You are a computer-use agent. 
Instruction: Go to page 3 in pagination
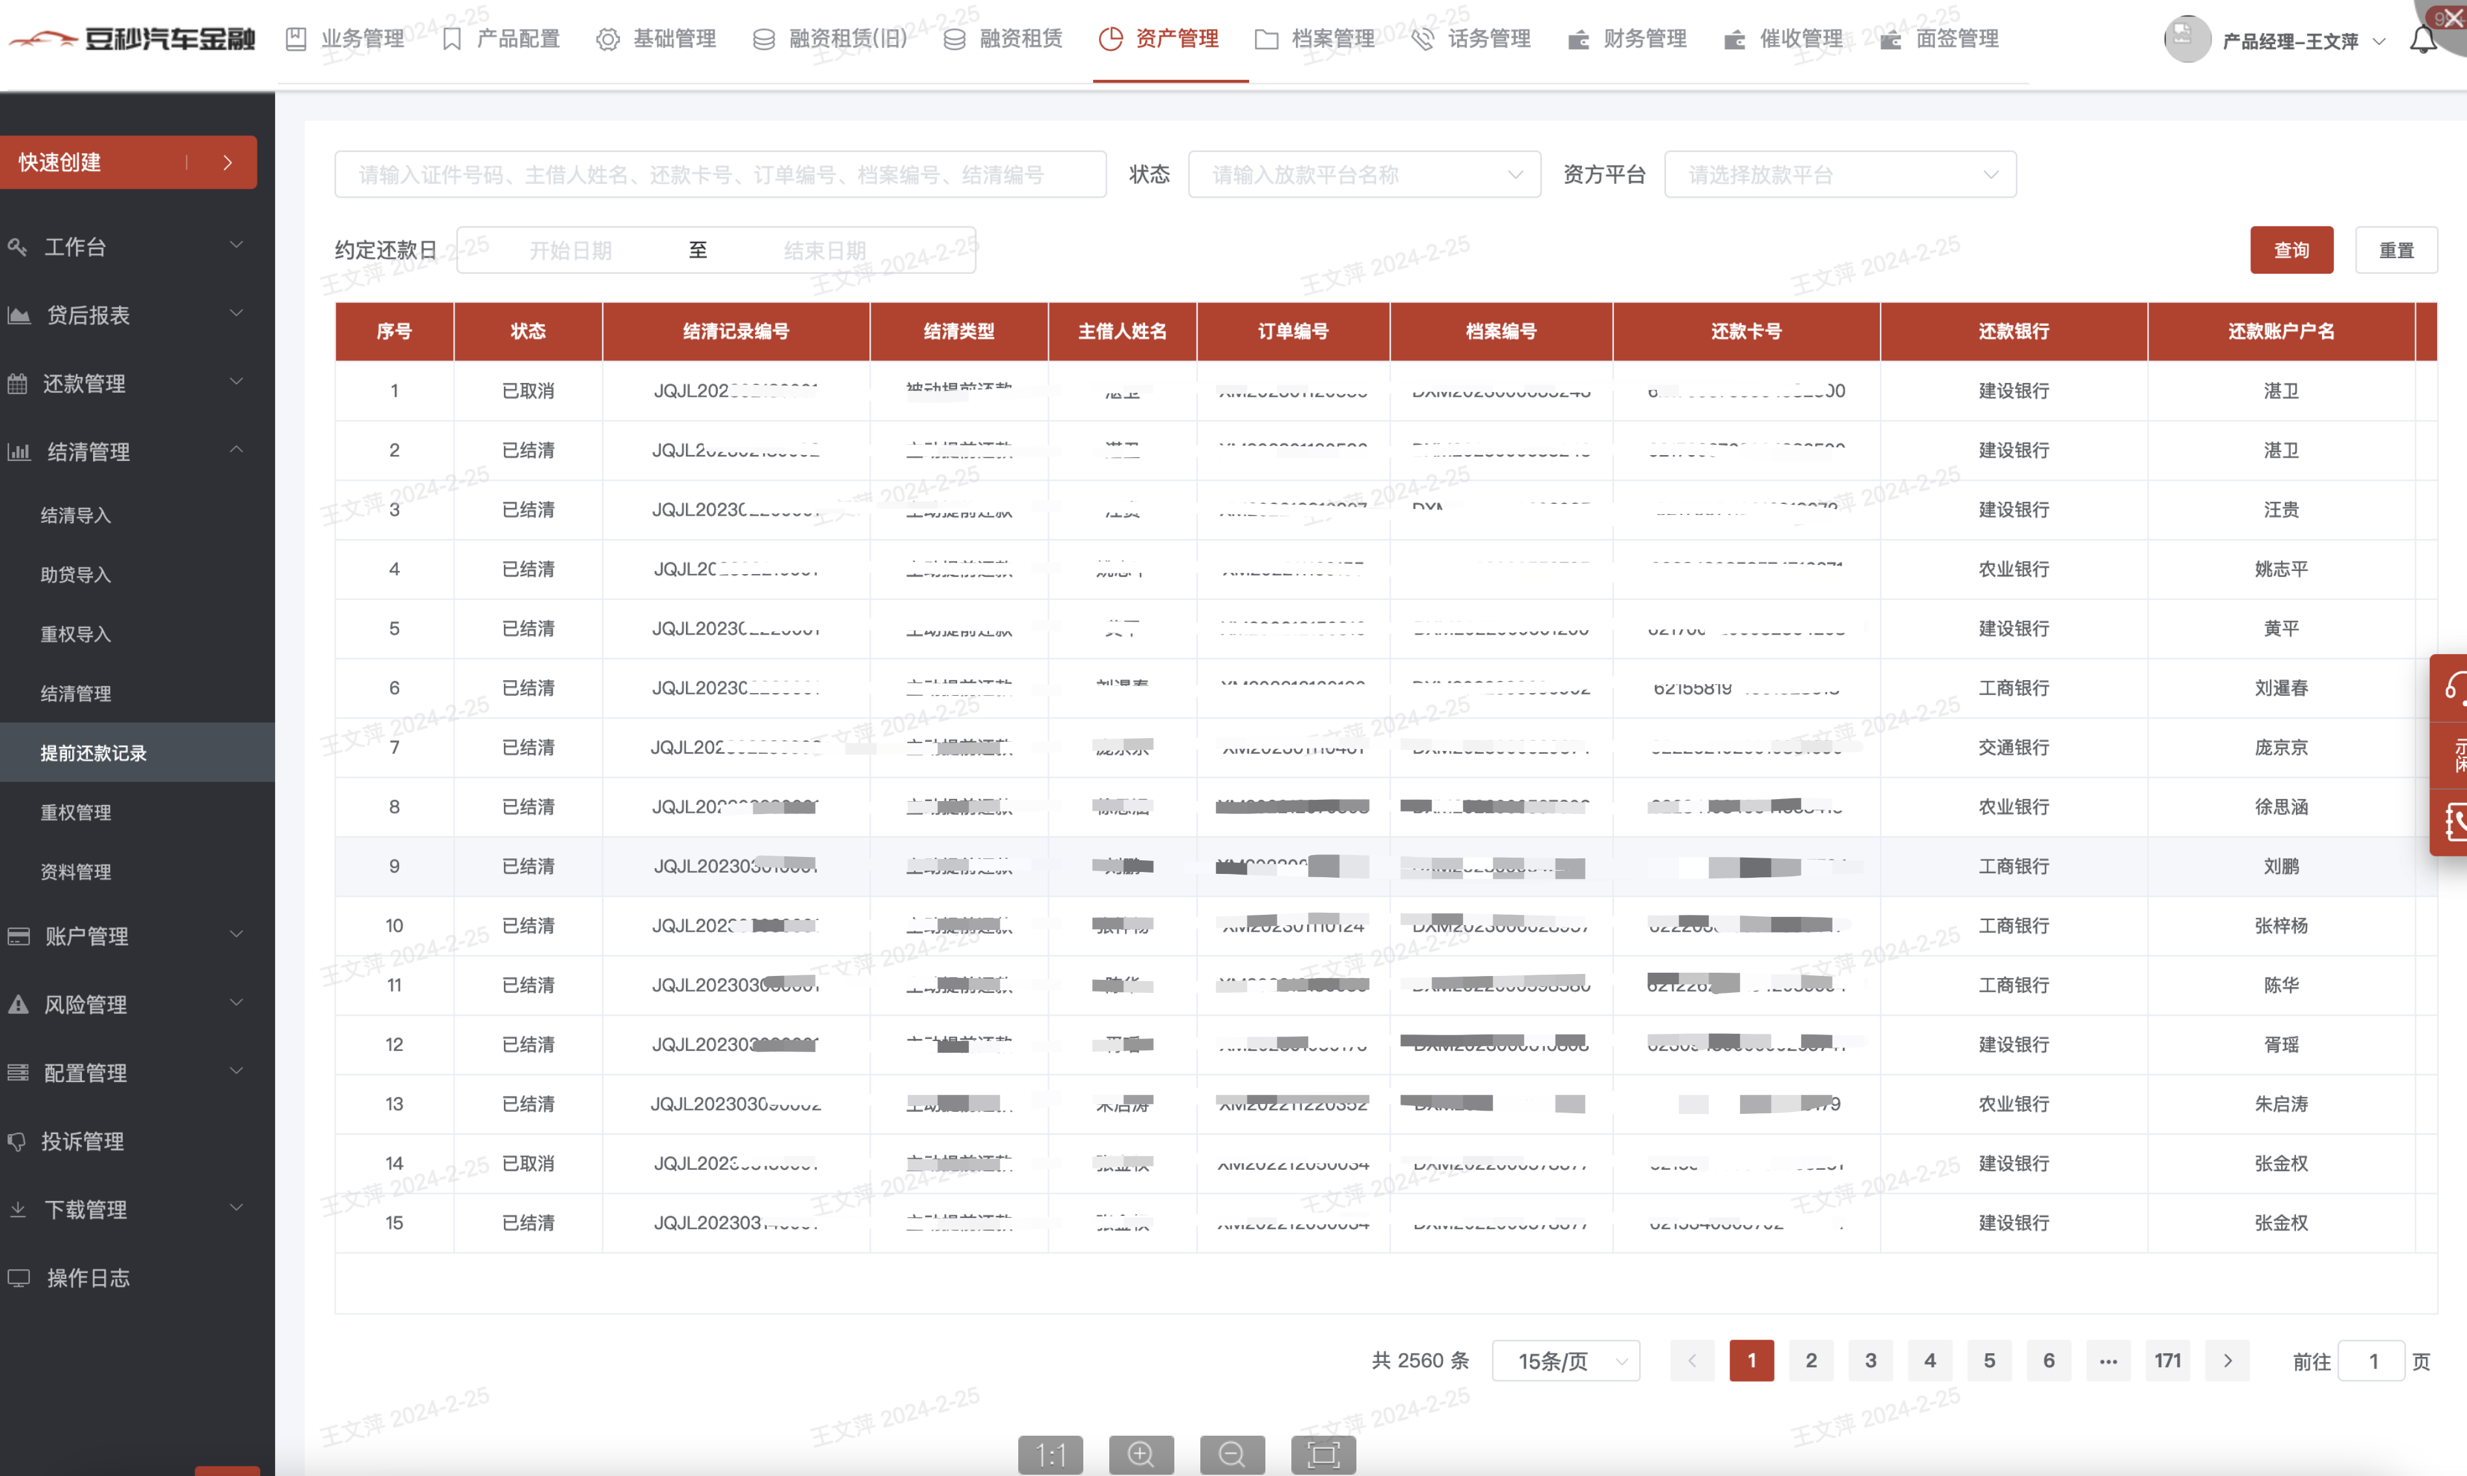1870,1361
